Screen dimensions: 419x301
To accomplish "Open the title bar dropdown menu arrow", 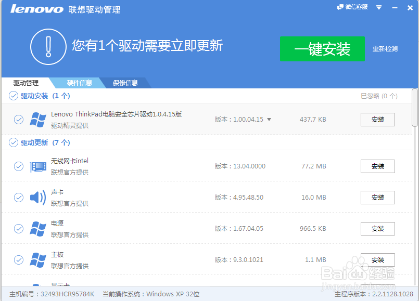I will [x=378, y=7].
